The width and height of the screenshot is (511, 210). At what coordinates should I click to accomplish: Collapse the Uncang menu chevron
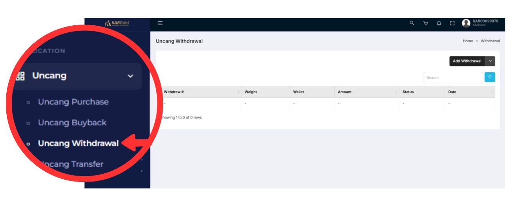[x=131, y=76]
